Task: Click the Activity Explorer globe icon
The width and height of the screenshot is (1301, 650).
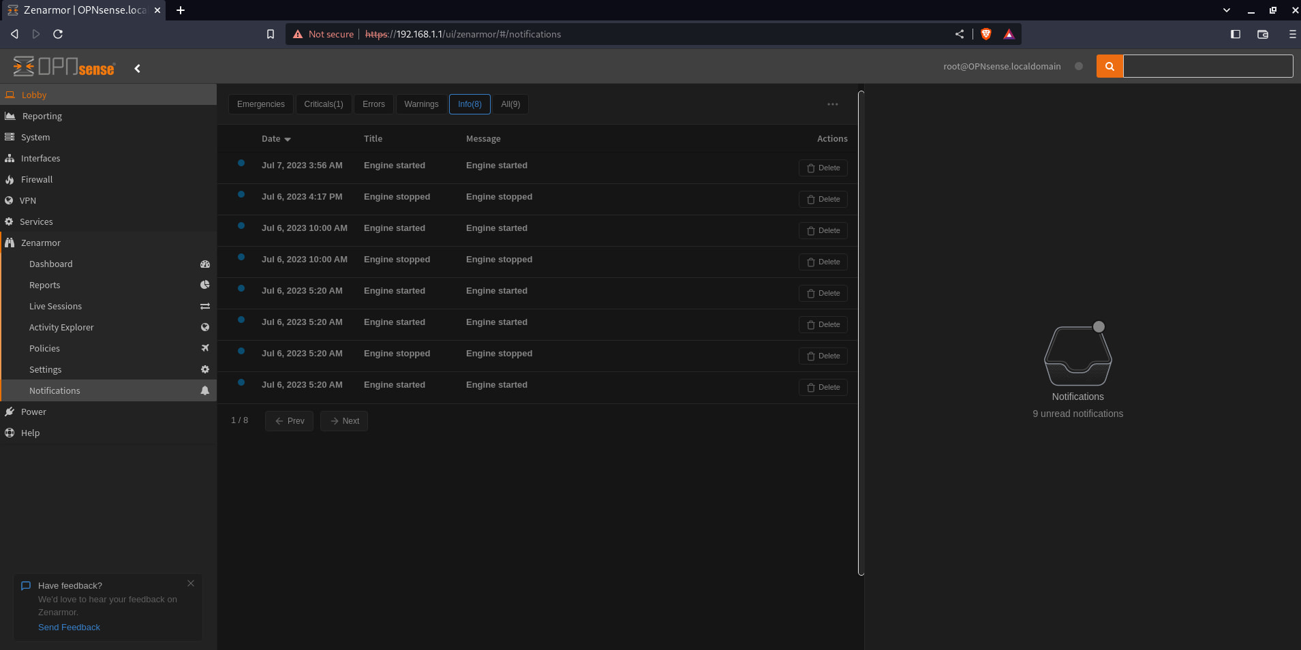Action: click(x=205, y=327)
